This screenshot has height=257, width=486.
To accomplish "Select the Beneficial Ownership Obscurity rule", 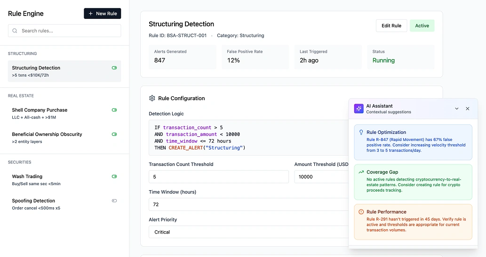I will click(x=47, y=134).
